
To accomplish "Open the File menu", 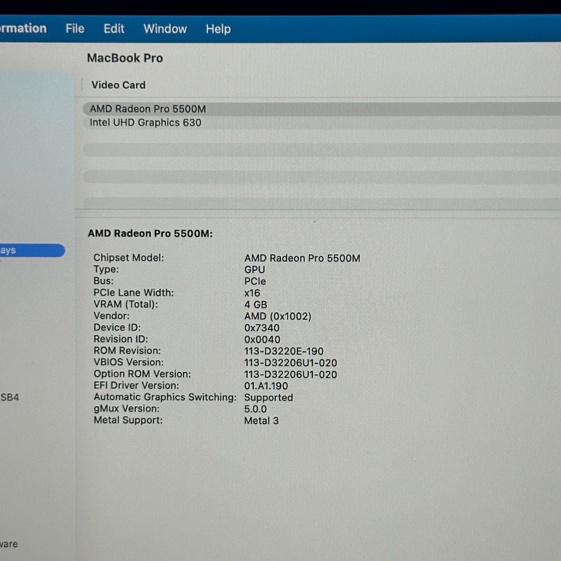I will [x=74, y=29].
